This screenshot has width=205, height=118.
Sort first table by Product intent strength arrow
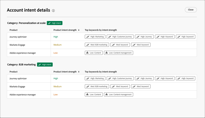(79, 30)
